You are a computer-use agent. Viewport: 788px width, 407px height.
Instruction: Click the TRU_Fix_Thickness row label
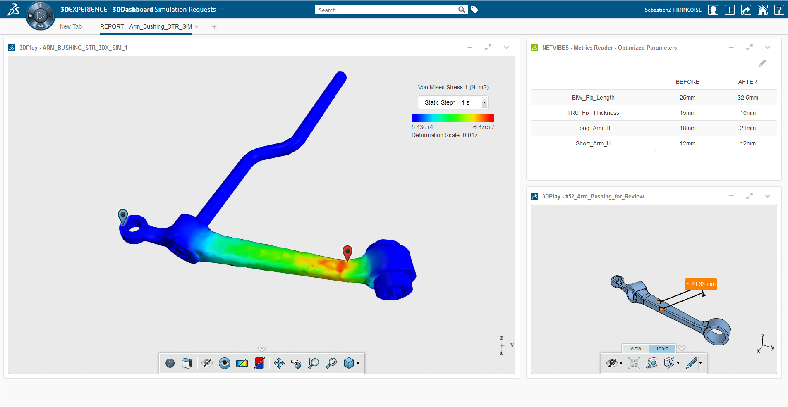click(x=593, y=113)
